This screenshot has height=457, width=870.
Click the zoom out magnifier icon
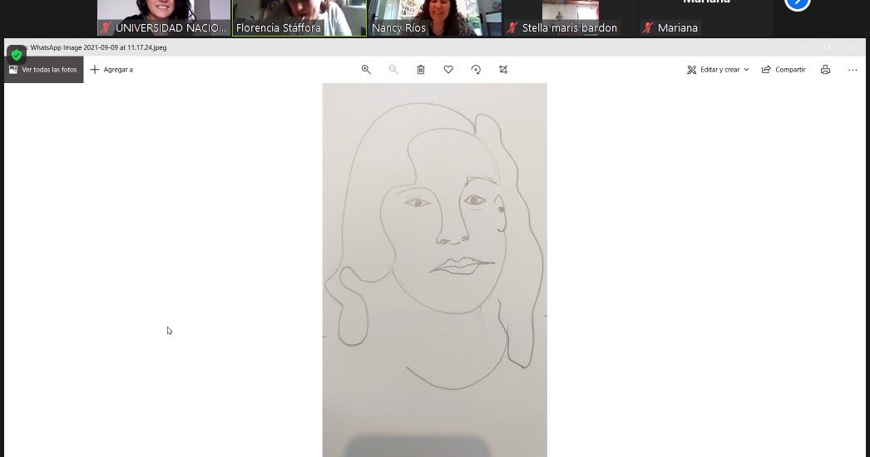pos(393,70)
